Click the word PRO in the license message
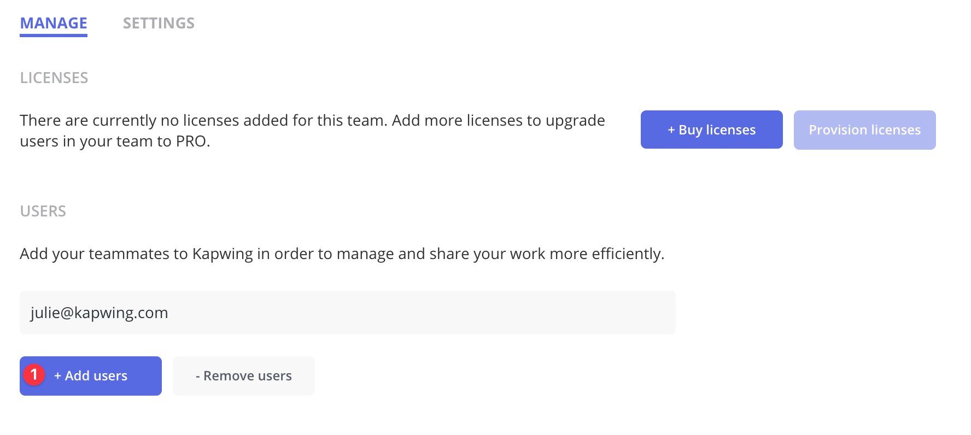 (191, 142)
